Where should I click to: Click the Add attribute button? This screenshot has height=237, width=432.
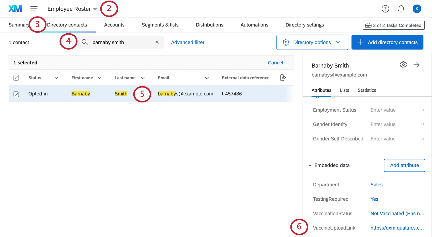(404, 165)
